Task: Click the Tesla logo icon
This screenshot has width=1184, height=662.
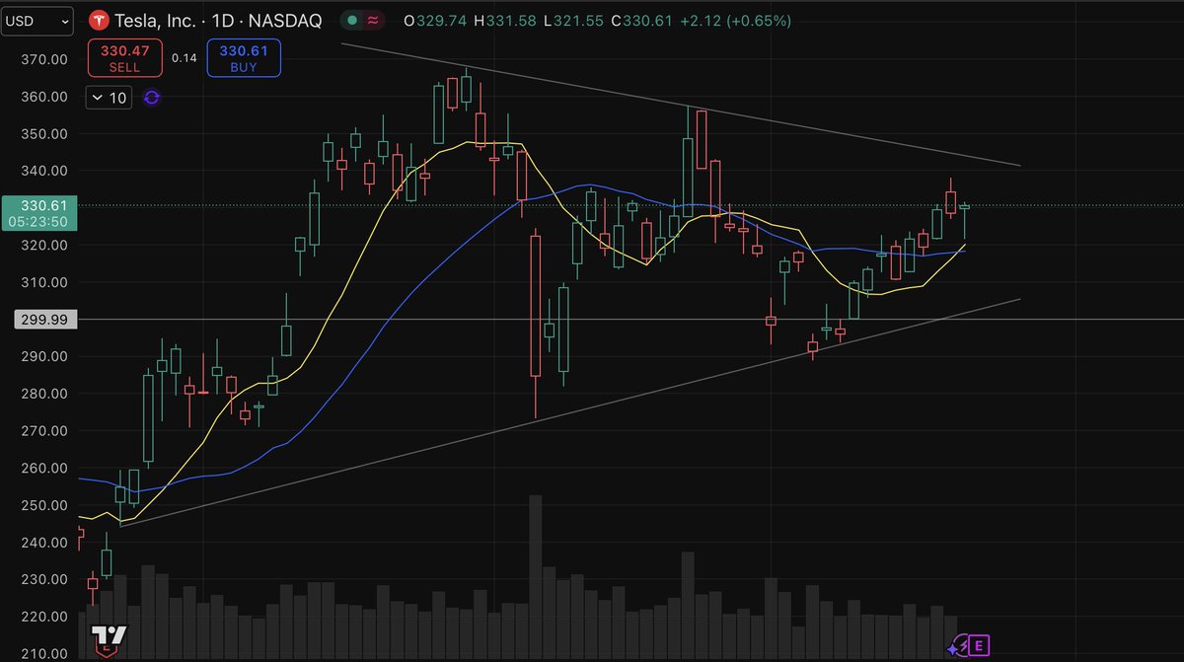Action: tap(99, 21)
